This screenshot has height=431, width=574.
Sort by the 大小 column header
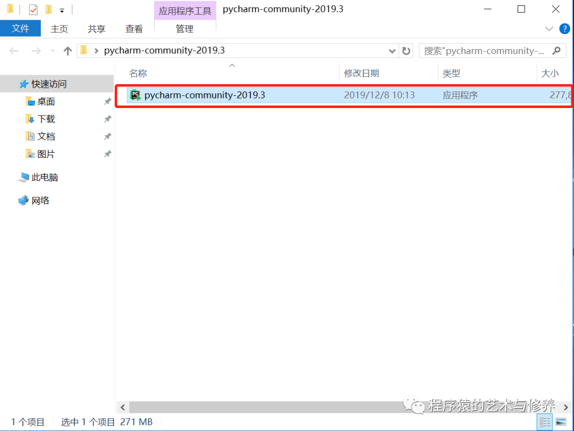pyautogui.click(x=550, y=73)
